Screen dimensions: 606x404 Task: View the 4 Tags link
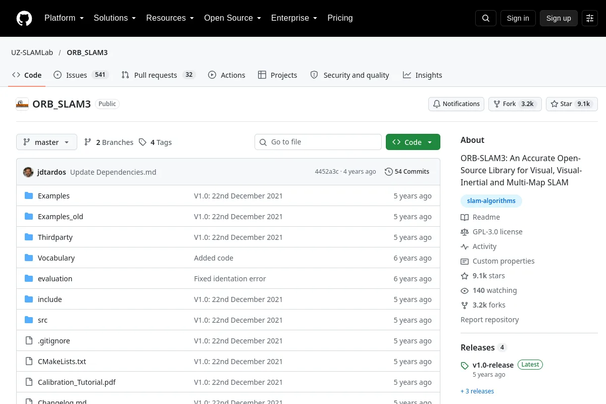155,142
